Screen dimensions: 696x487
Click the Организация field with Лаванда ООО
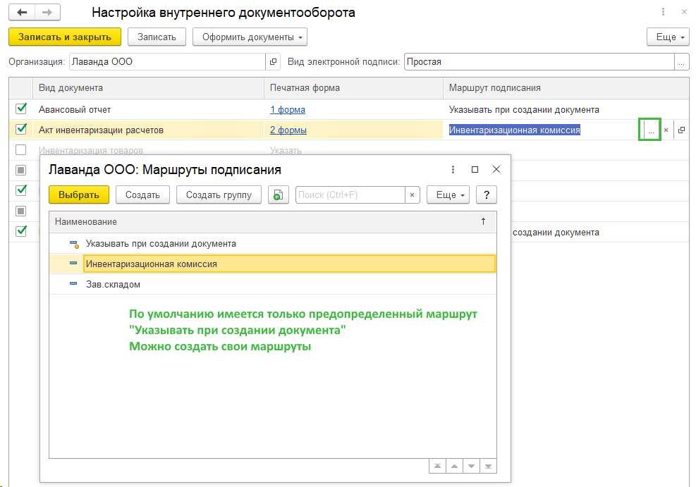coord(168,61)
